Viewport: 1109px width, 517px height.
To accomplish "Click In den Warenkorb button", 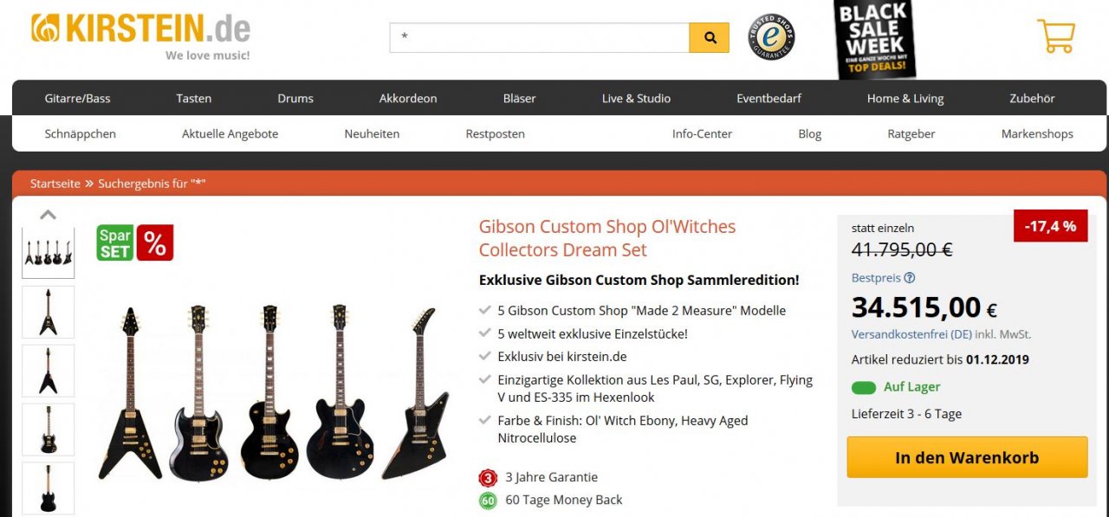I will 967,457.
